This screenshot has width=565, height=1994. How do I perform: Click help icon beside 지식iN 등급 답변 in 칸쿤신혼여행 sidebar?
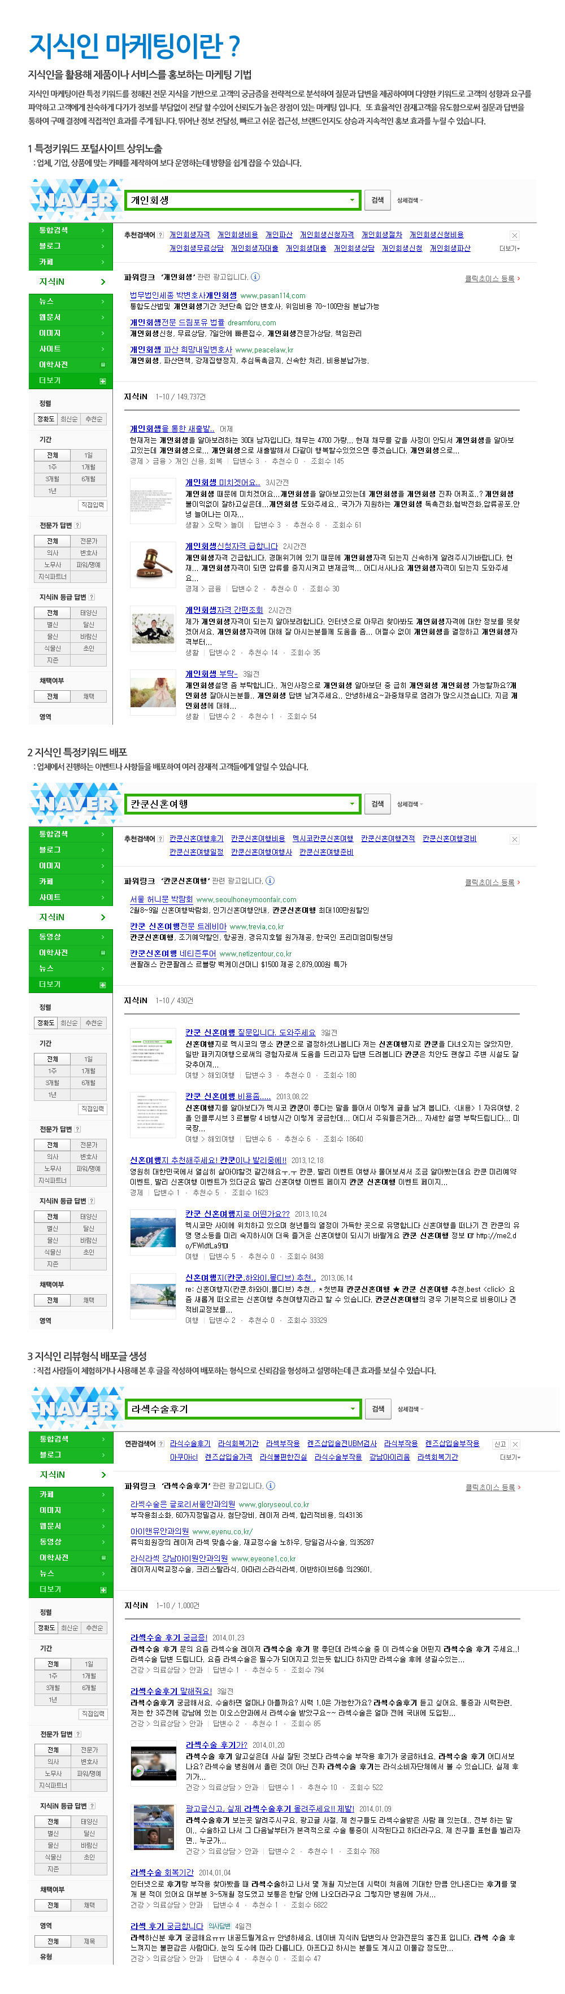point(92,1200)
